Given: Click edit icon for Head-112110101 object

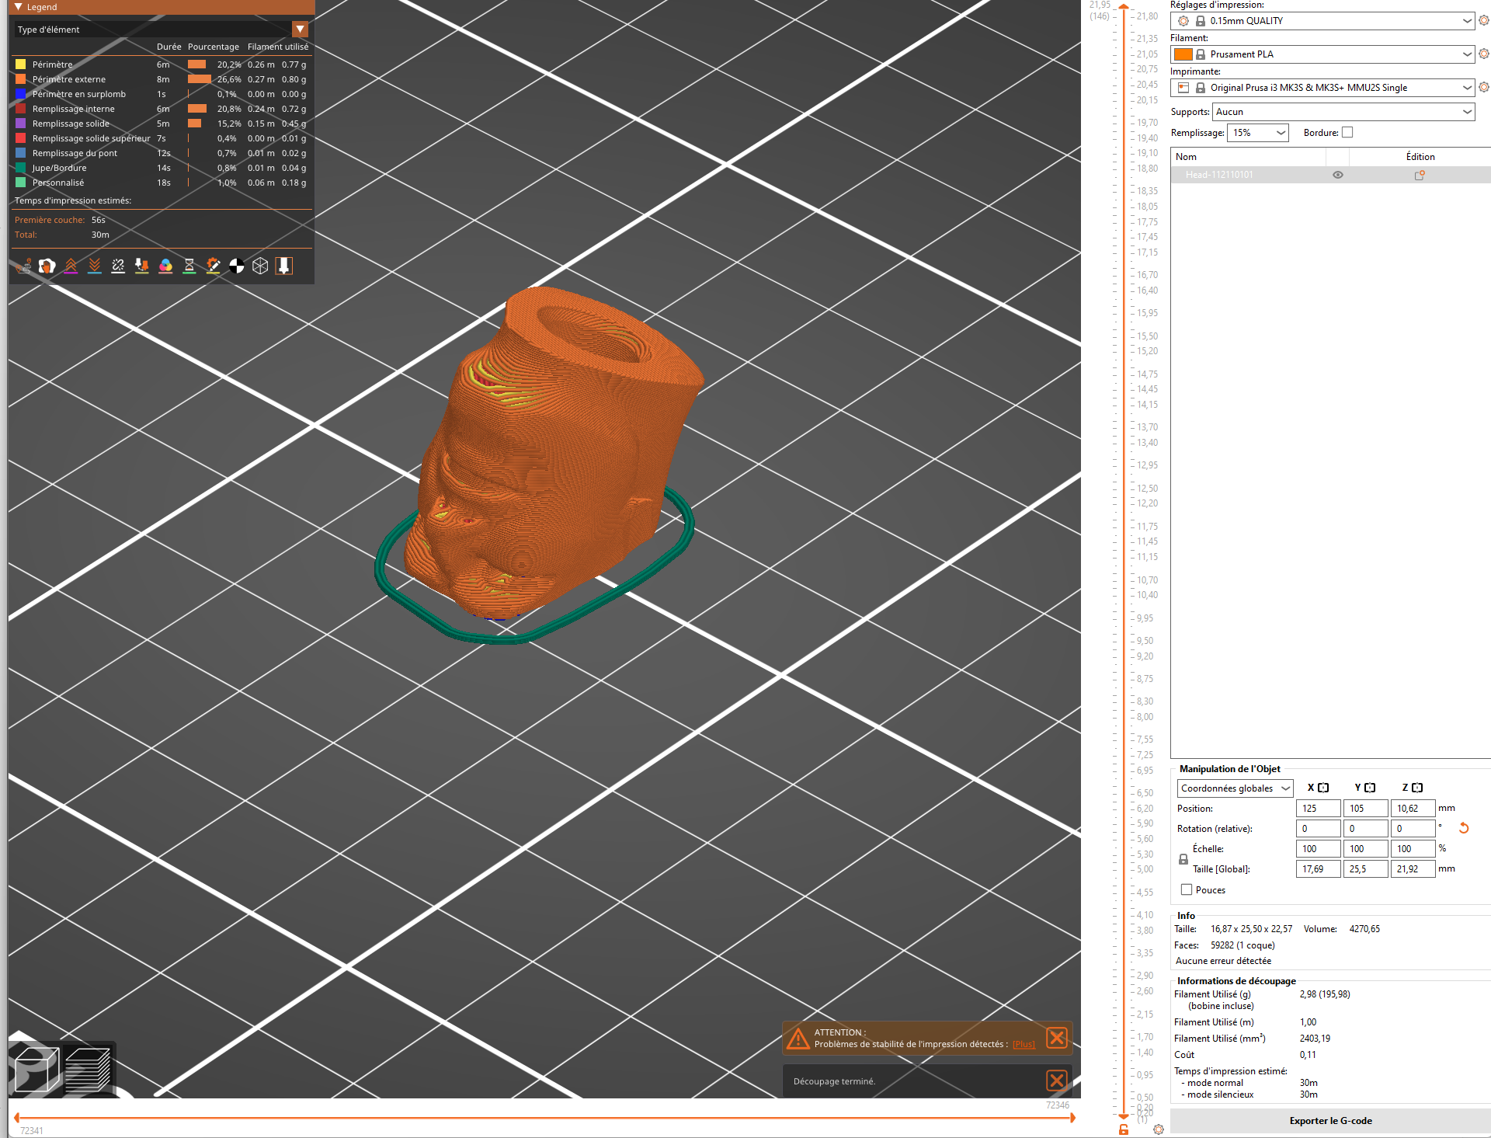Looking at the screenshot, I should pos(1420,176).
